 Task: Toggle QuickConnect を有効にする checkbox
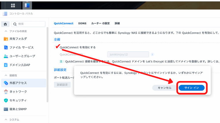coord(56,47)
